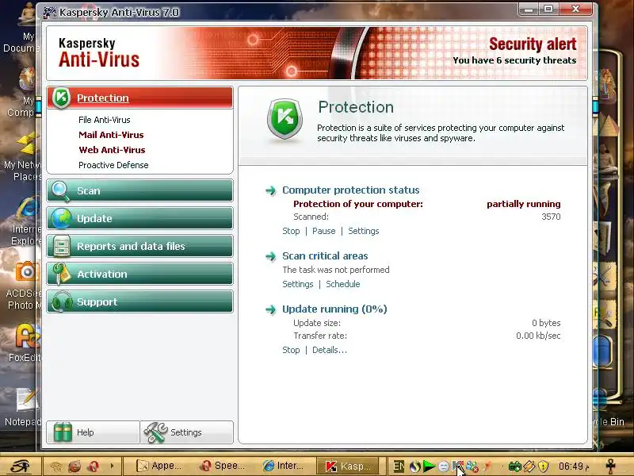Expand the quick launch overflow arrow

pos(112,466)
